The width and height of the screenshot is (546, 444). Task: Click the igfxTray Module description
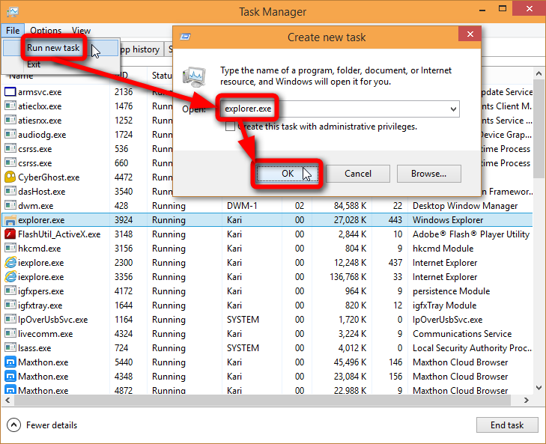pyautogui.click(x=444, y=305)
